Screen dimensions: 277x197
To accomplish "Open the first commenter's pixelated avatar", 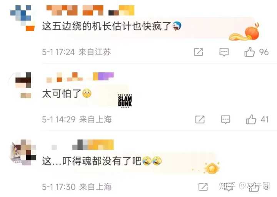I will pyautogui.click(x=22, y=18).
